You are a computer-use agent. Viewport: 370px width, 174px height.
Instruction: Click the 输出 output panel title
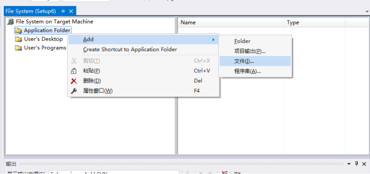coord(11,164)
